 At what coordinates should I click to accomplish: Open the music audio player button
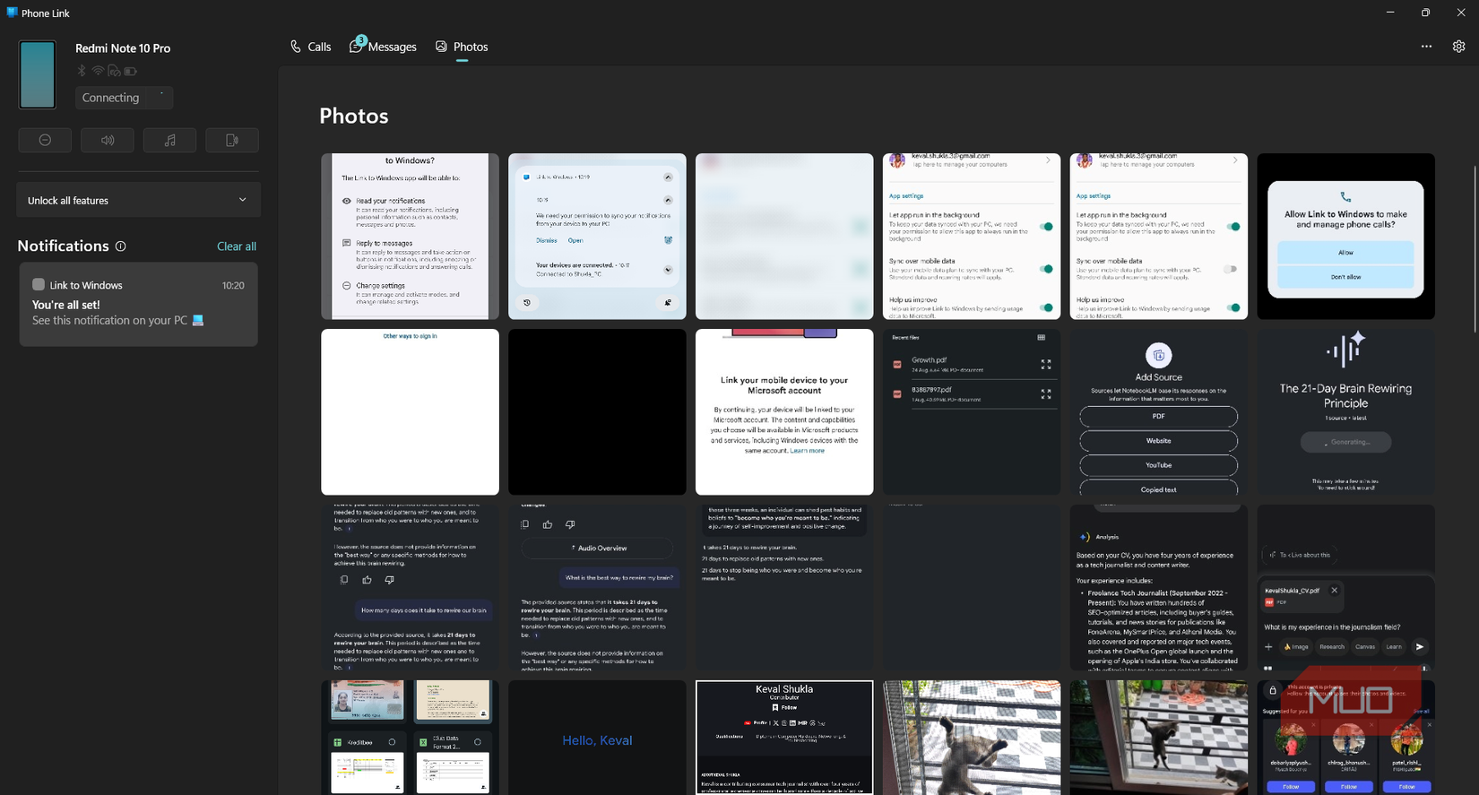click(169, 140)
